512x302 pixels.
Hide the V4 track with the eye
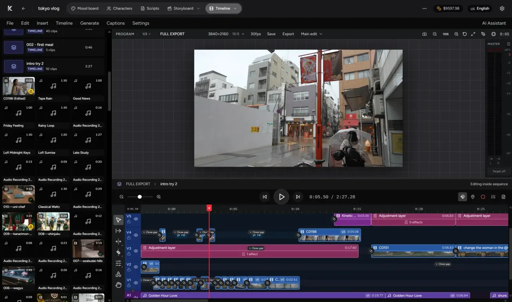pyautogui.click(x=136, y=235)
